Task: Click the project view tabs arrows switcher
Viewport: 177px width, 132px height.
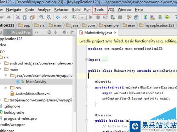Action: point(36,32)
